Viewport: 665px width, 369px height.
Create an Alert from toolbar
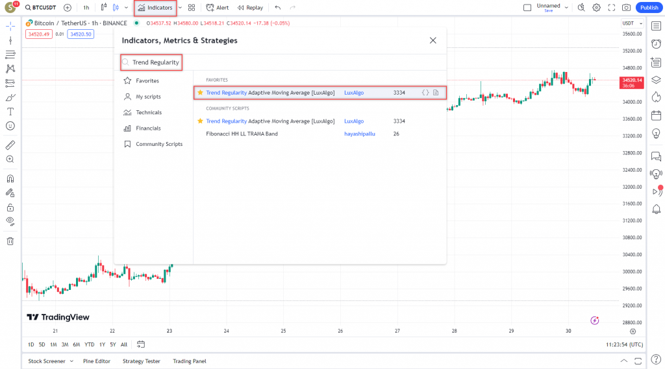pos(217,8)
